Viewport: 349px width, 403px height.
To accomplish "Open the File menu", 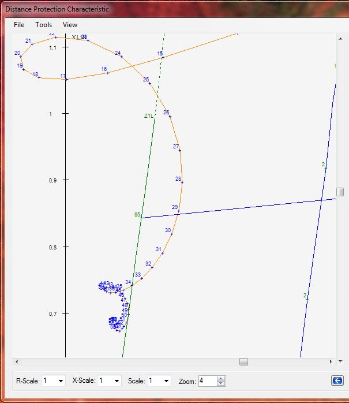I will [19, 25].
